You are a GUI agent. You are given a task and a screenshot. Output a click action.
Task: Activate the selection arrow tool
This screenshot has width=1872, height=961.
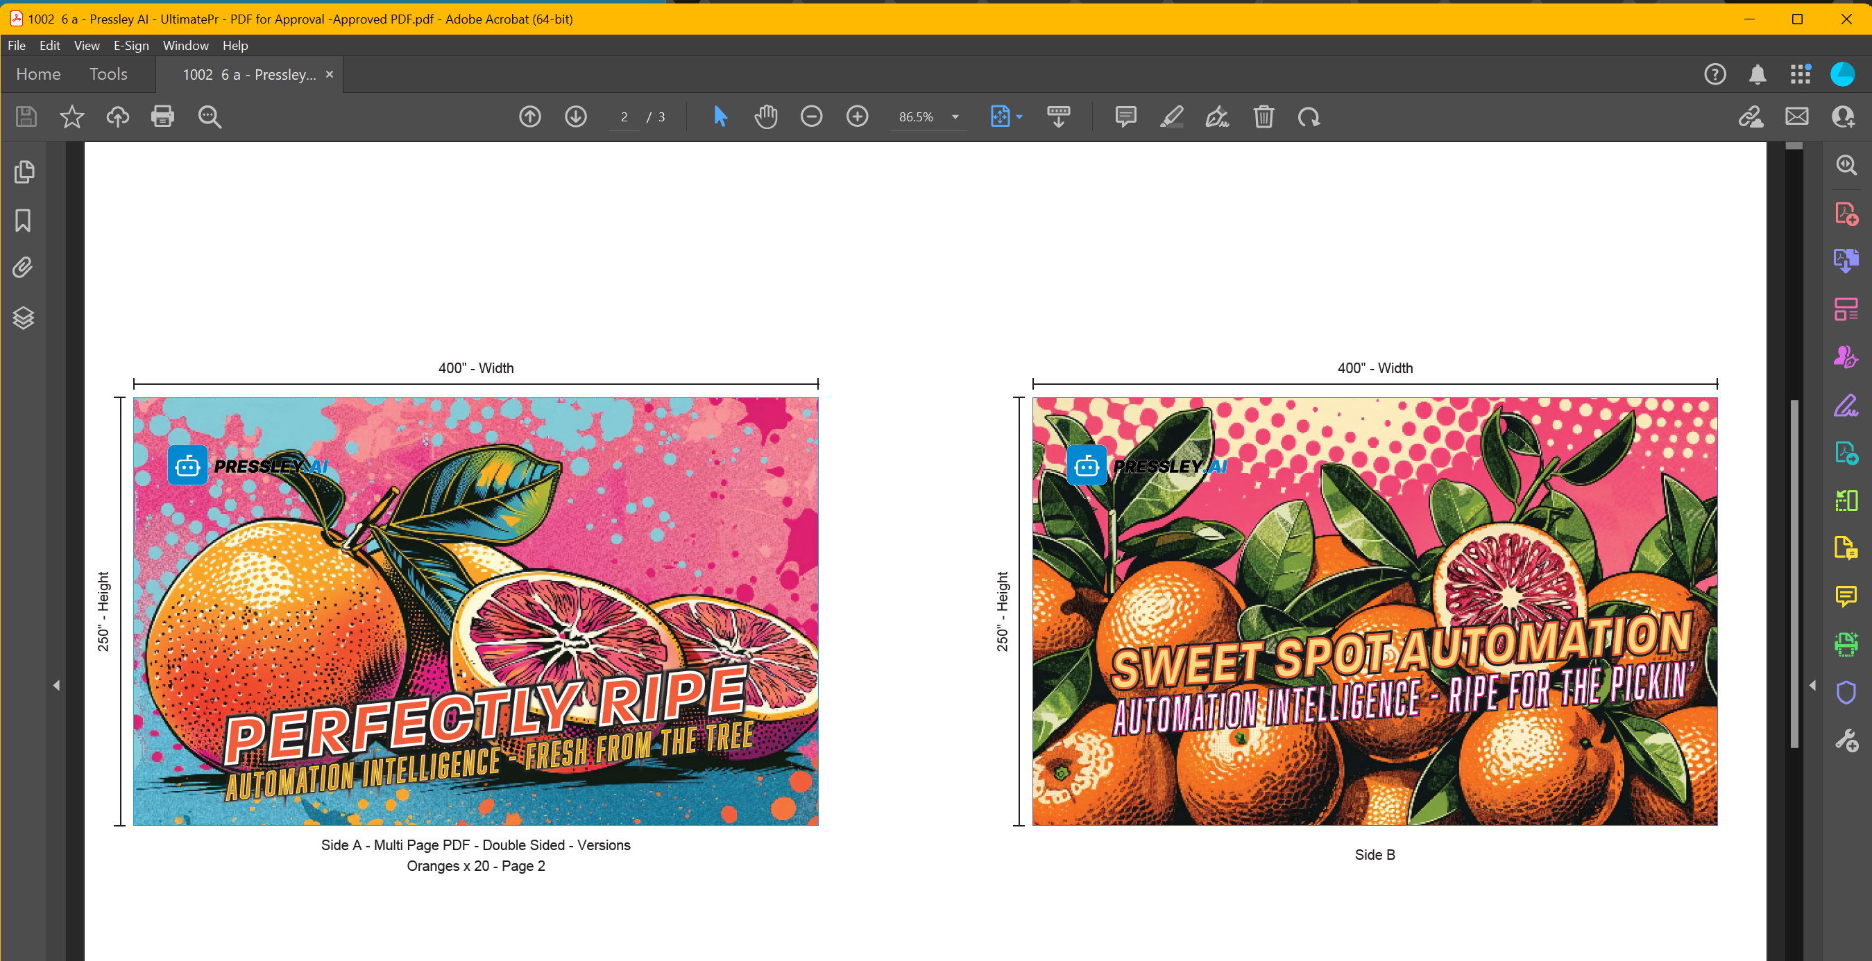720,117
